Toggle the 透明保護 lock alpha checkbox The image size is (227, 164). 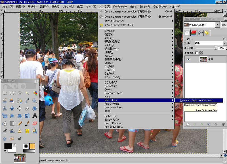(x=197, y=53)
